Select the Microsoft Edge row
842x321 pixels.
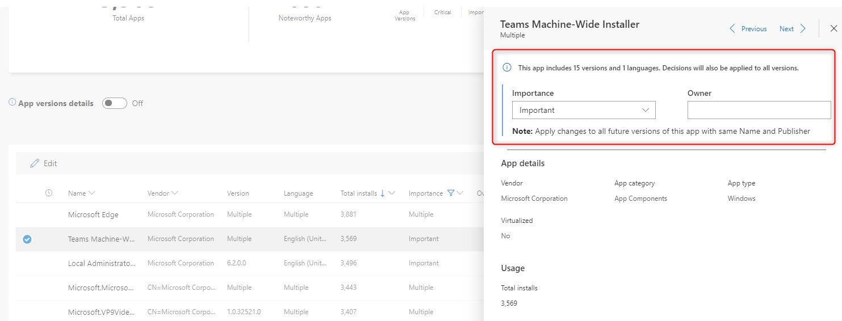coord(250,215)
